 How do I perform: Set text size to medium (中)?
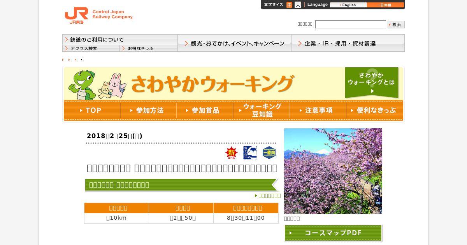pos(289,5)
